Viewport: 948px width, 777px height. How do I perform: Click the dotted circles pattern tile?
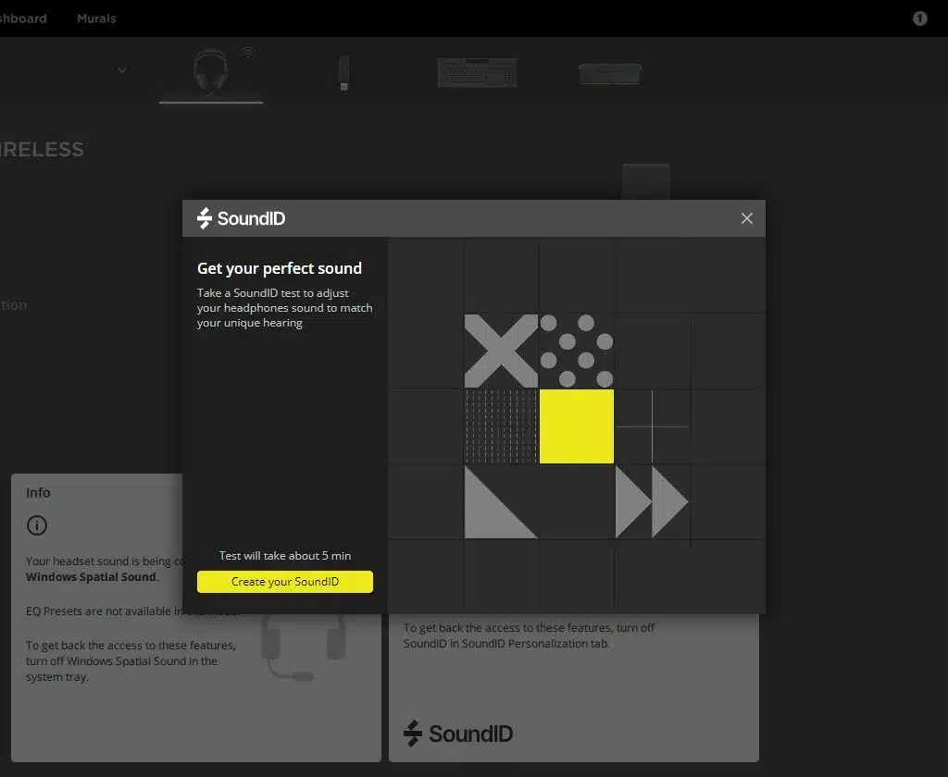[576, 351]
